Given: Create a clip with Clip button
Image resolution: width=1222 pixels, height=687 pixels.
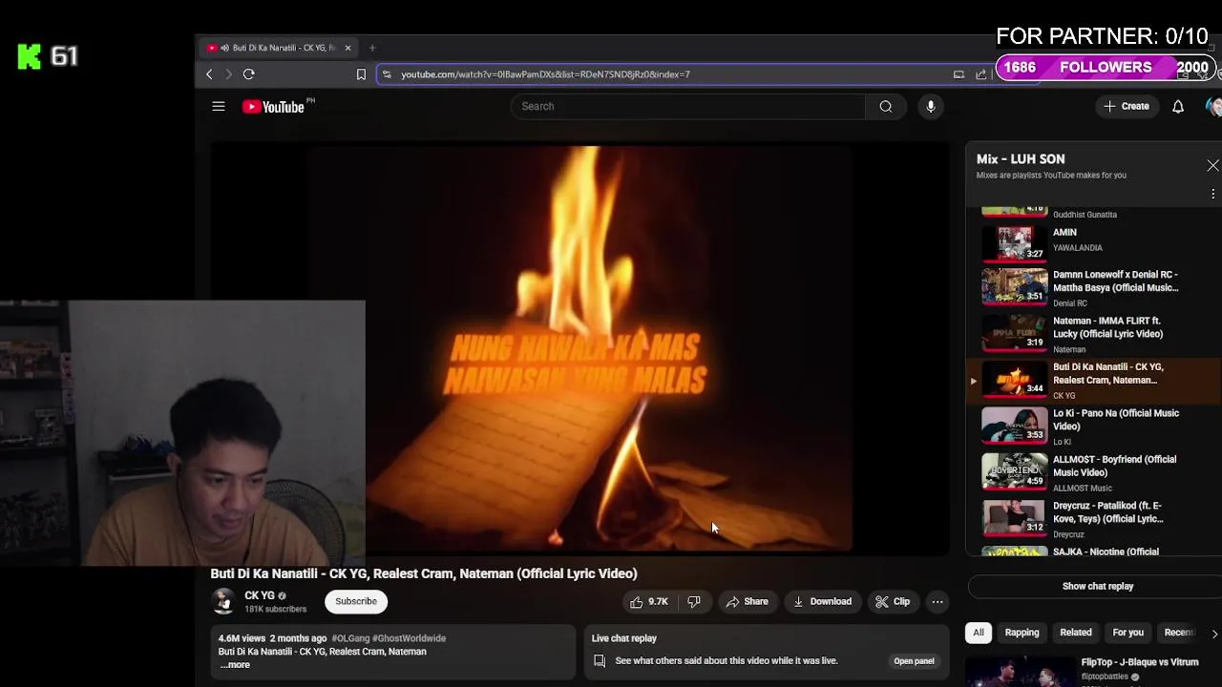Looking at the screenshot, I should 893,602.
